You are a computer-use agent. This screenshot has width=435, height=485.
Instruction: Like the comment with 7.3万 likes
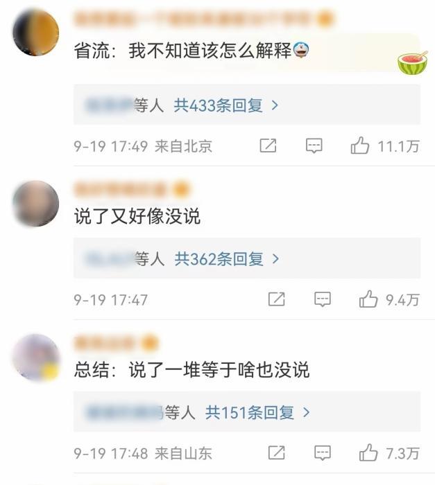[x=368, y=453]
